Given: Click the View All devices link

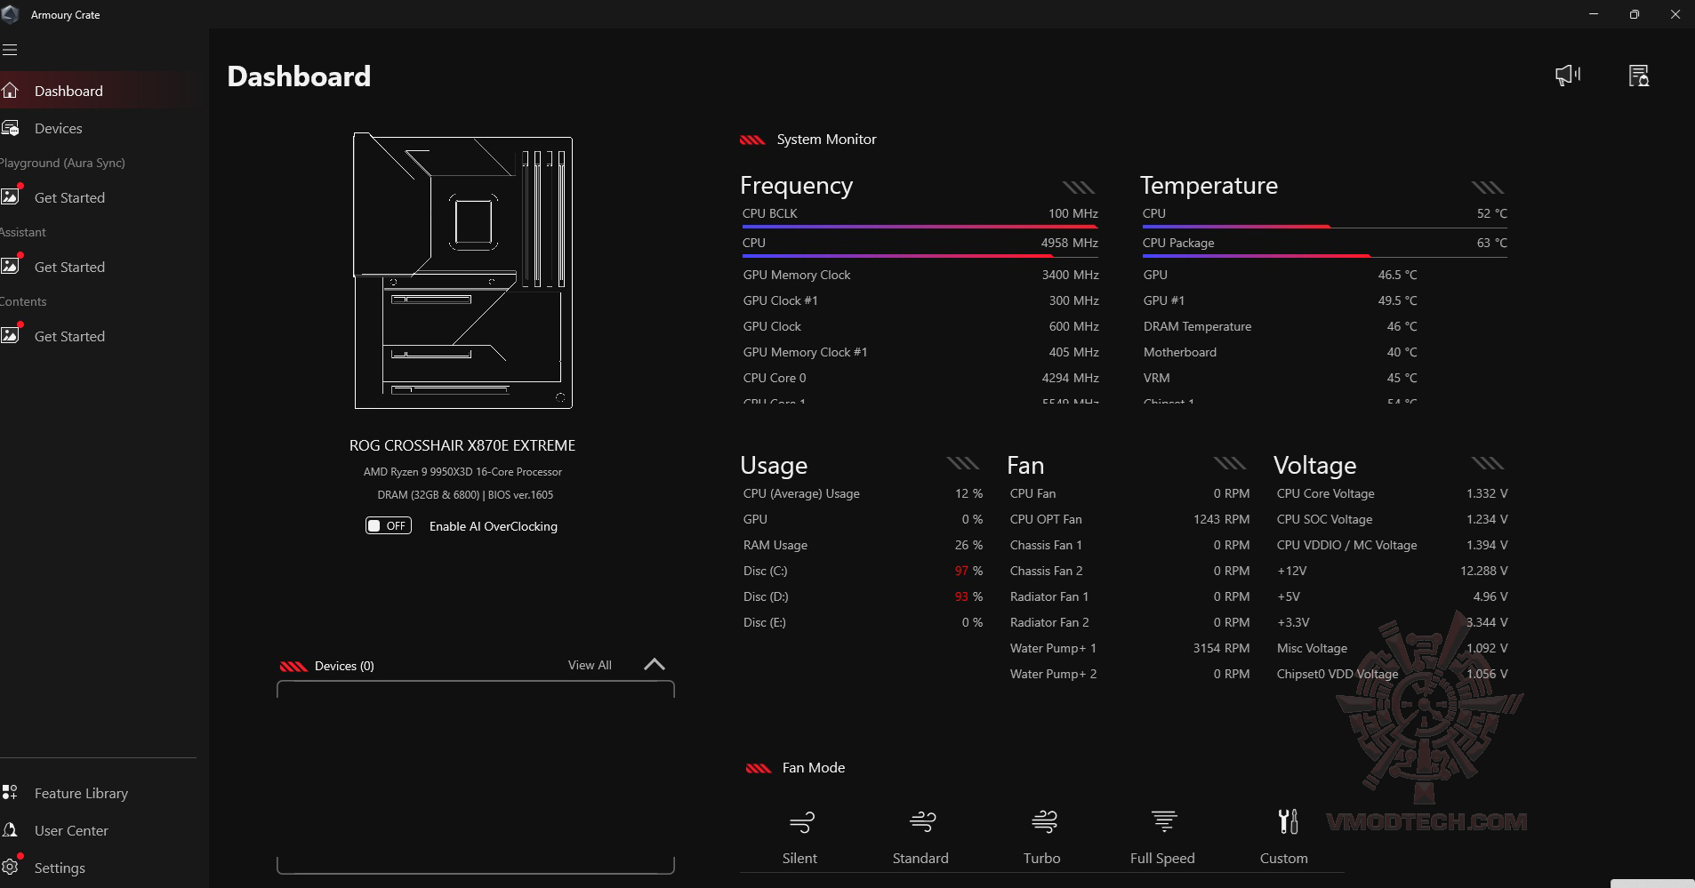Looking at the screenshot, I should pos(590,665).
